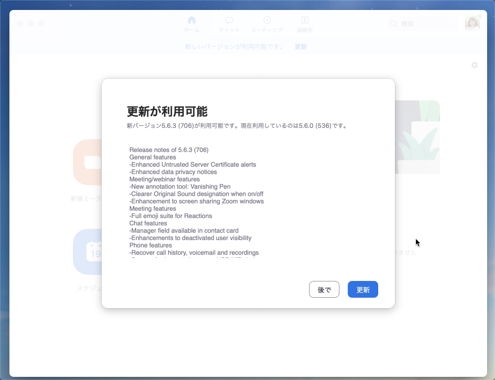The height and width of the screenshot is (380, 495).
Task: Click the banner text 新しいバージョンが利用可能です
Action: pyautogui.click(x=234, y=47)
